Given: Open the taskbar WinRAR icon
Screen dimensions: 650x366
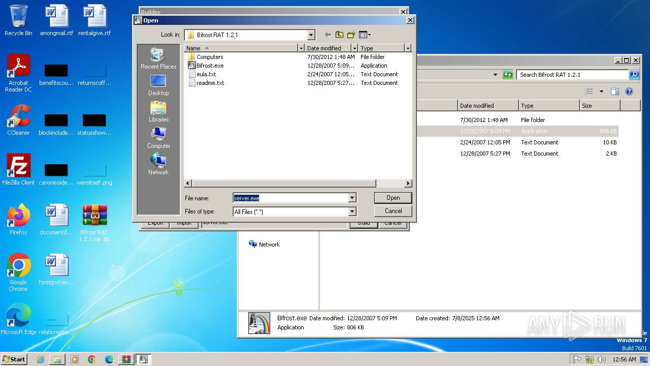Looking at the screenshot, I should (x=126, y=359).
